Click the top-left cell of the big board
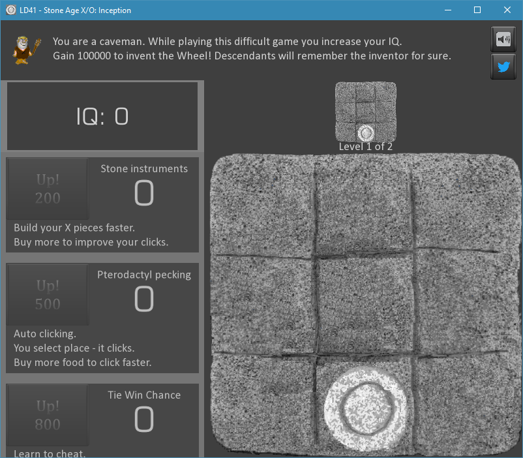Image resolution: width=523 pixels, height=458 pixels. pyautogui.click(x=263, y=204)
